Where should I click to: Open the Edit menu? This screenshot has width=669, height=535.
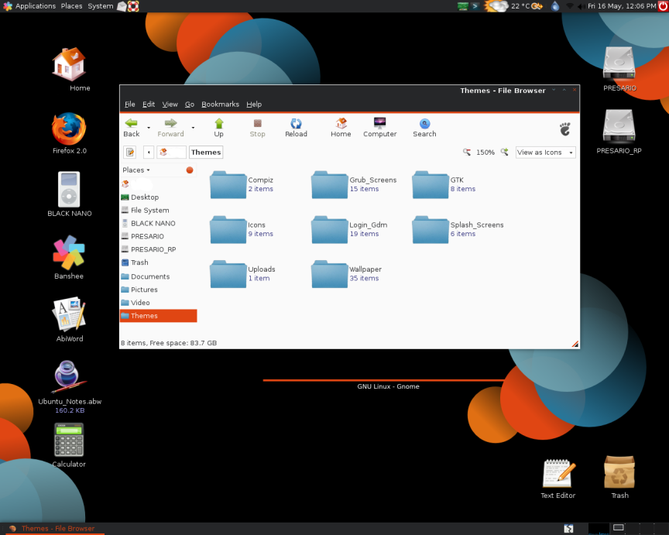(149, 104)
